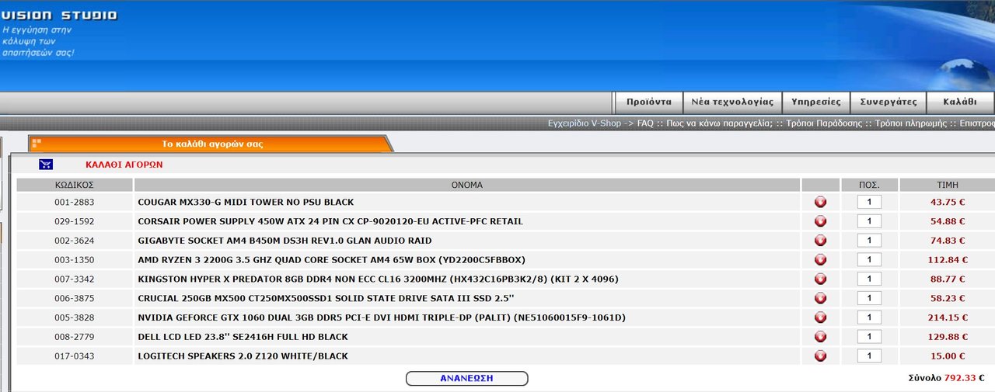Viewport: 995px width, 392px height.
Task: Click product code 007-3342
Action: click(x=75, y=279)
